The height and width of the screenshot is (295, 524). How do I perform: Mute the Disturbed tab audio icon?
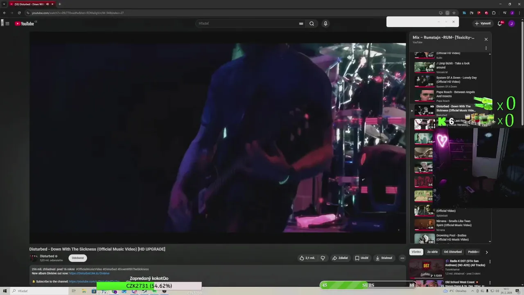[47, 4]
